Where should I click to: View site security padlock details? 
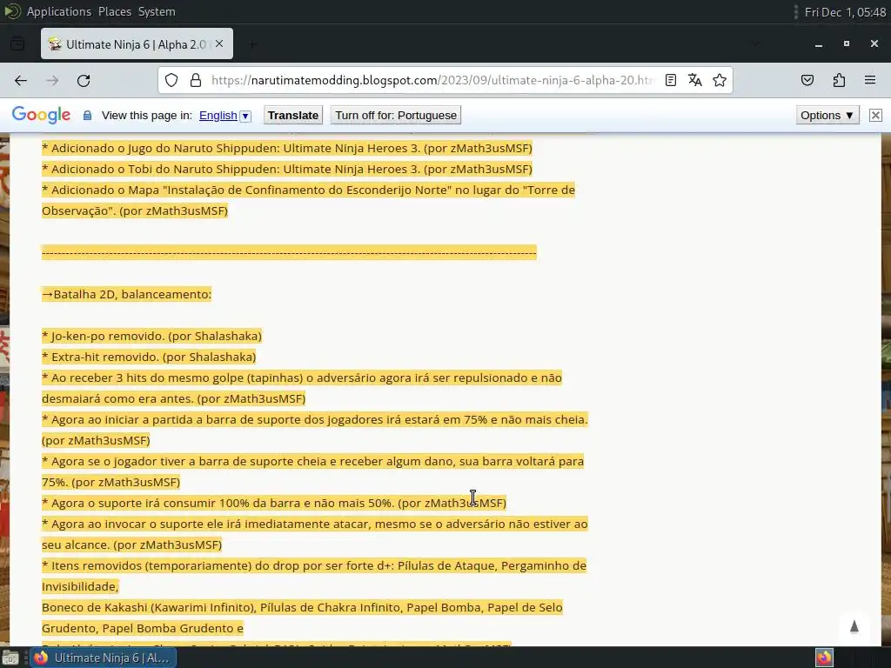[196, 80]
